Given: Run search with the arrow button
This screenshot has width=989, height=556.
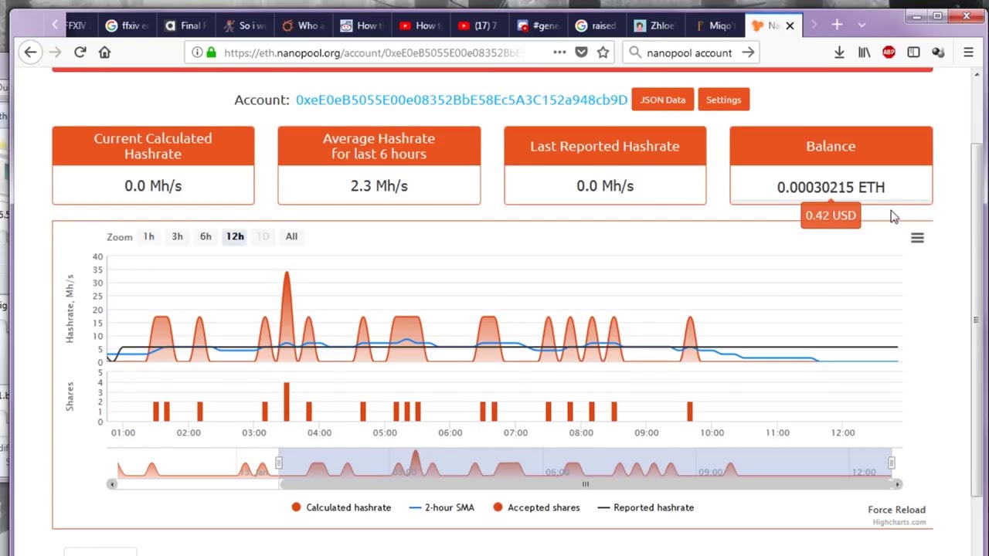Looking at the screenshot, I should click(748, 53).
